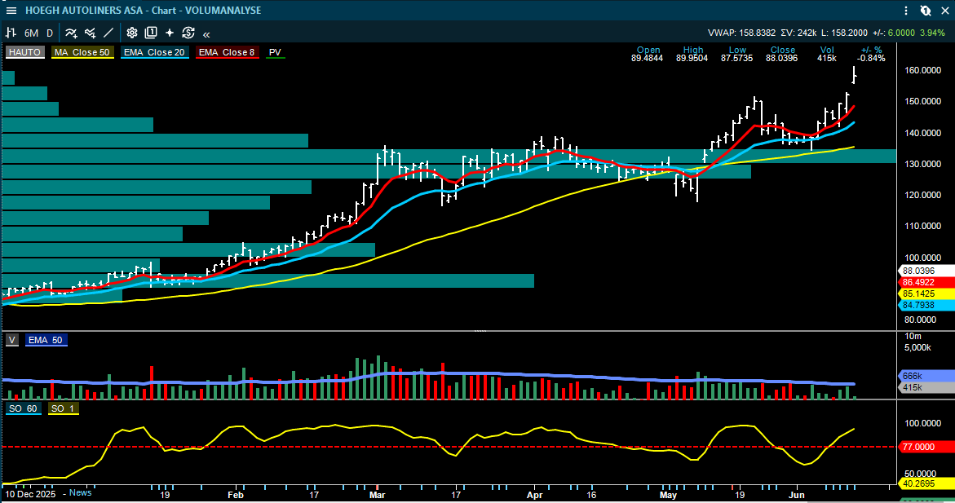Click the yellow 40.2695 stochastic tag
This screenshot has width=955, height=503.
coord(926,484)
